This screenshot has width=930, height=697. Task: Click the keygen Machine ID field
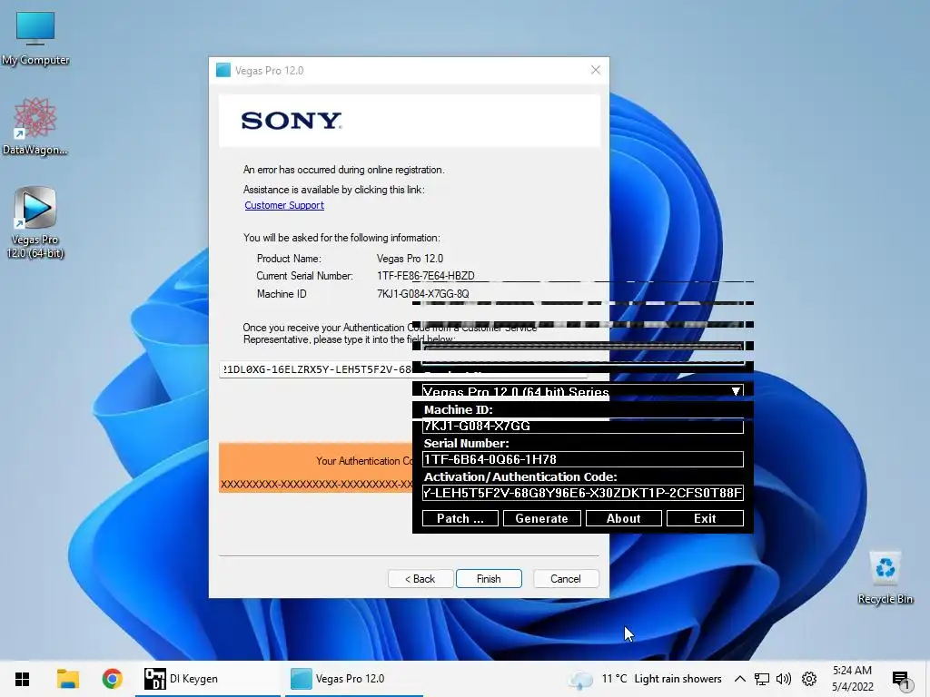point(582,426)
